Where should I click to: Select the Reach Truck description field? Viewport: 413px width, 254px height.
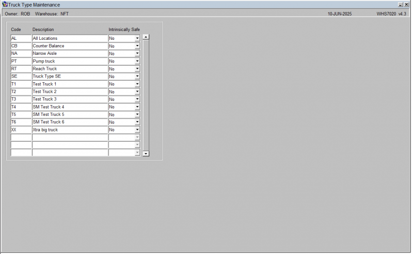70,69
